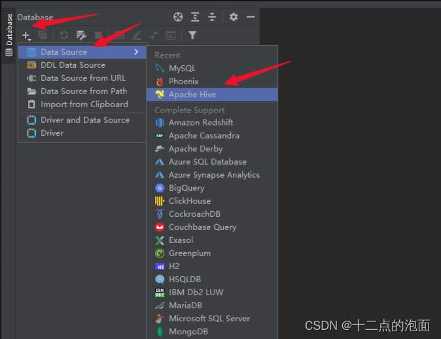Click the Expand All icon in the header
Image resolution: width=441 pixels, height=339 pixels.
click(x=195, y=17)
